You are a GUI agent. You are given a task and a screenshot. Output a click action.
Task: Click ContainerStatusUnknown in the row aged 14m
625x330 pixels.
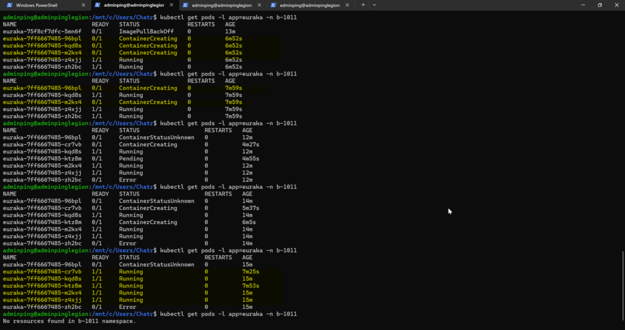tap(157, 201)
